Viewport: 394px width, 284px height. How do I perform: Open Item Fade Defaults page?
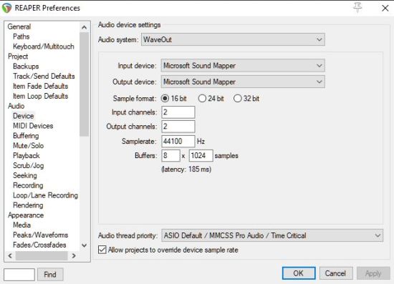(40, 86)
